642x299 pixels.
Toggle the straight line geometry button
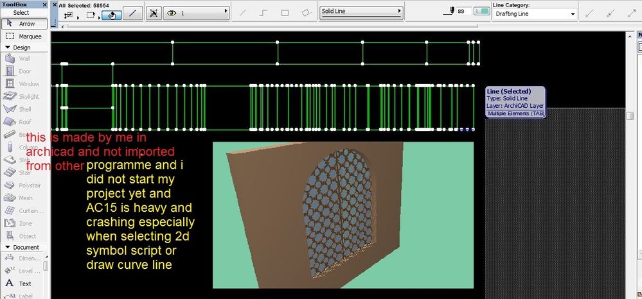coord(242,12)
